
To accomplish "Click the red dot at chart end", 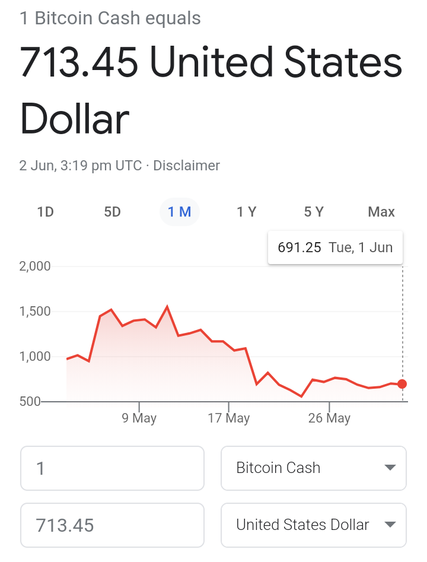I will (402, 384).
